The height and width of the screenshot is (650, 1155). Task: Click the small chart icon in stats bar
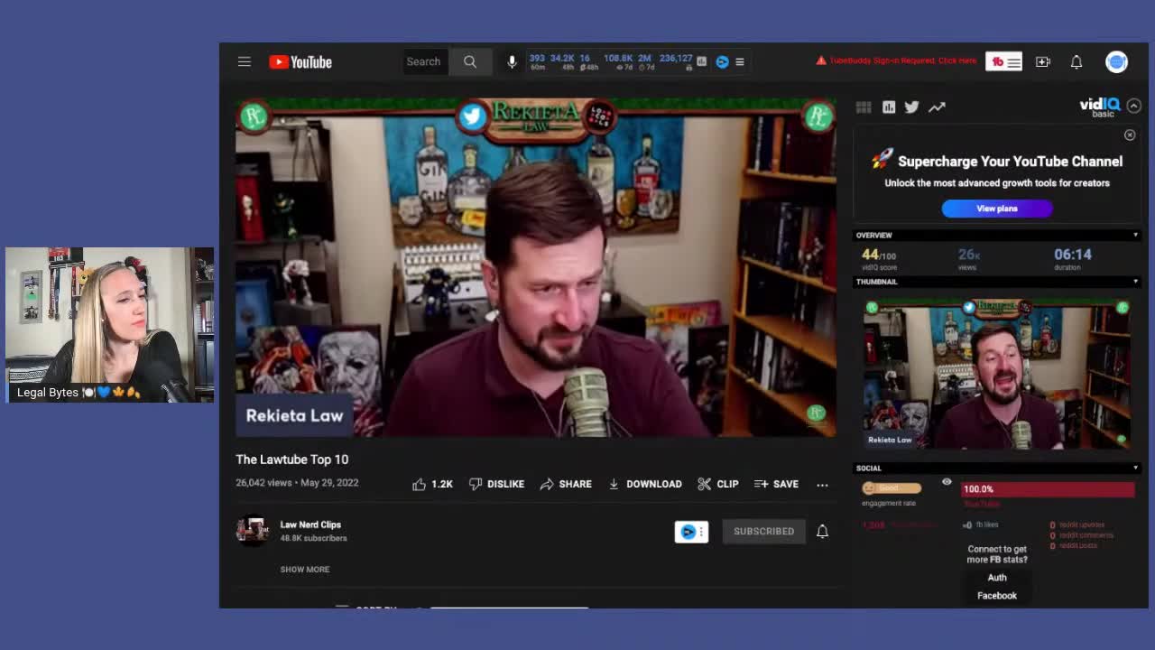[x=702, y=61]
